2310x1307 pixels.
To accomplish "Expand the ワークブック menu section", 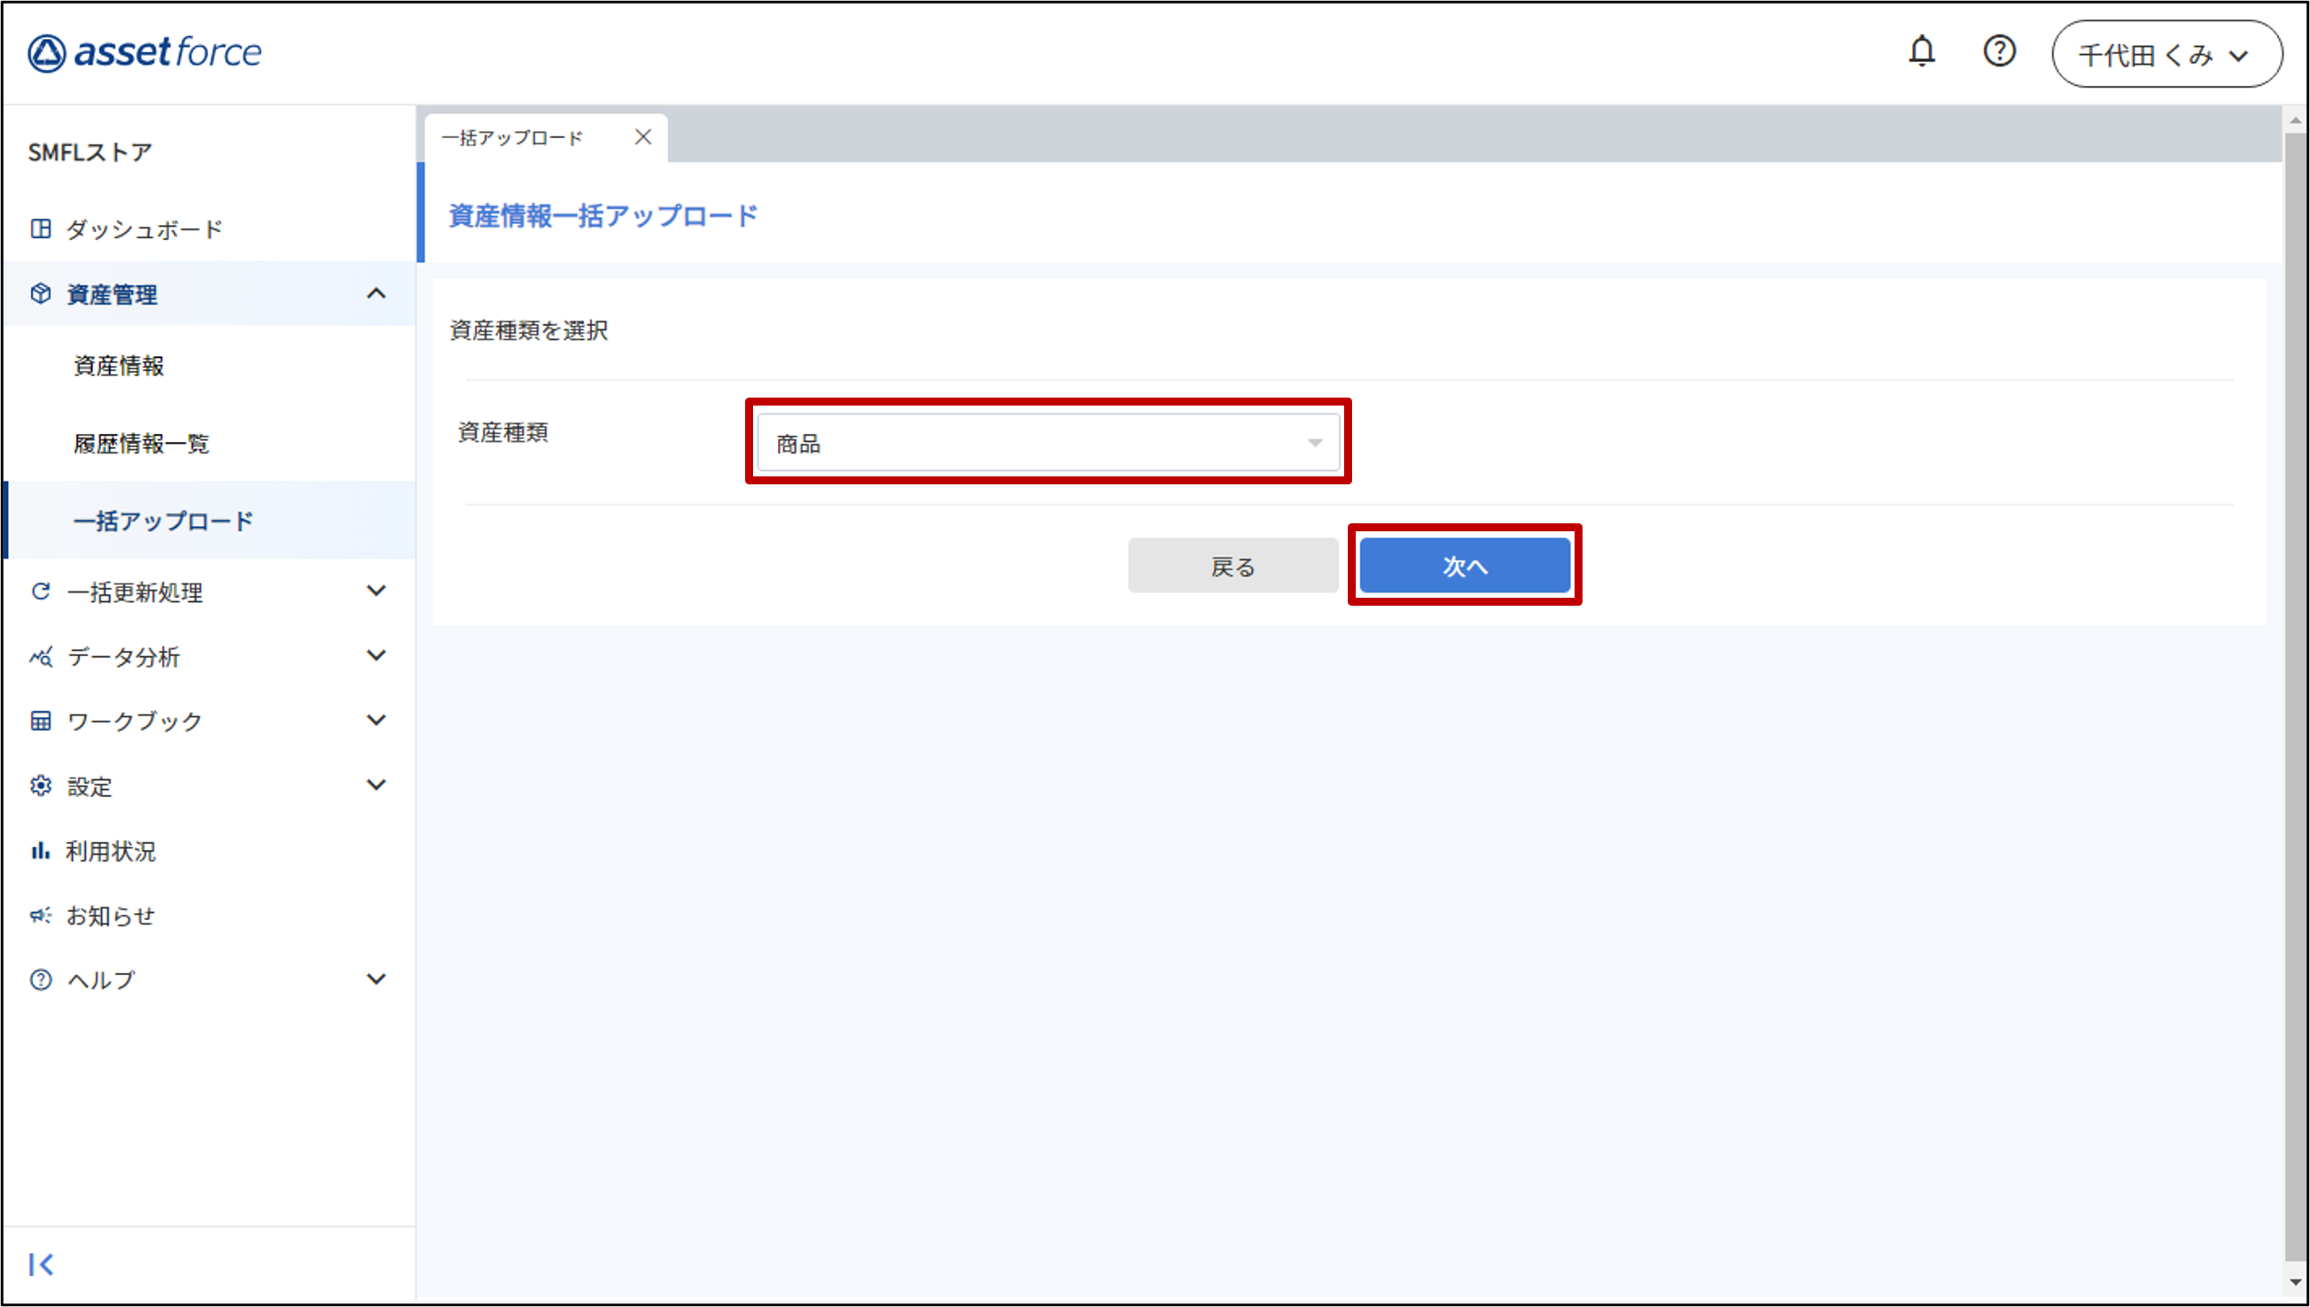I will pos(377,720).
